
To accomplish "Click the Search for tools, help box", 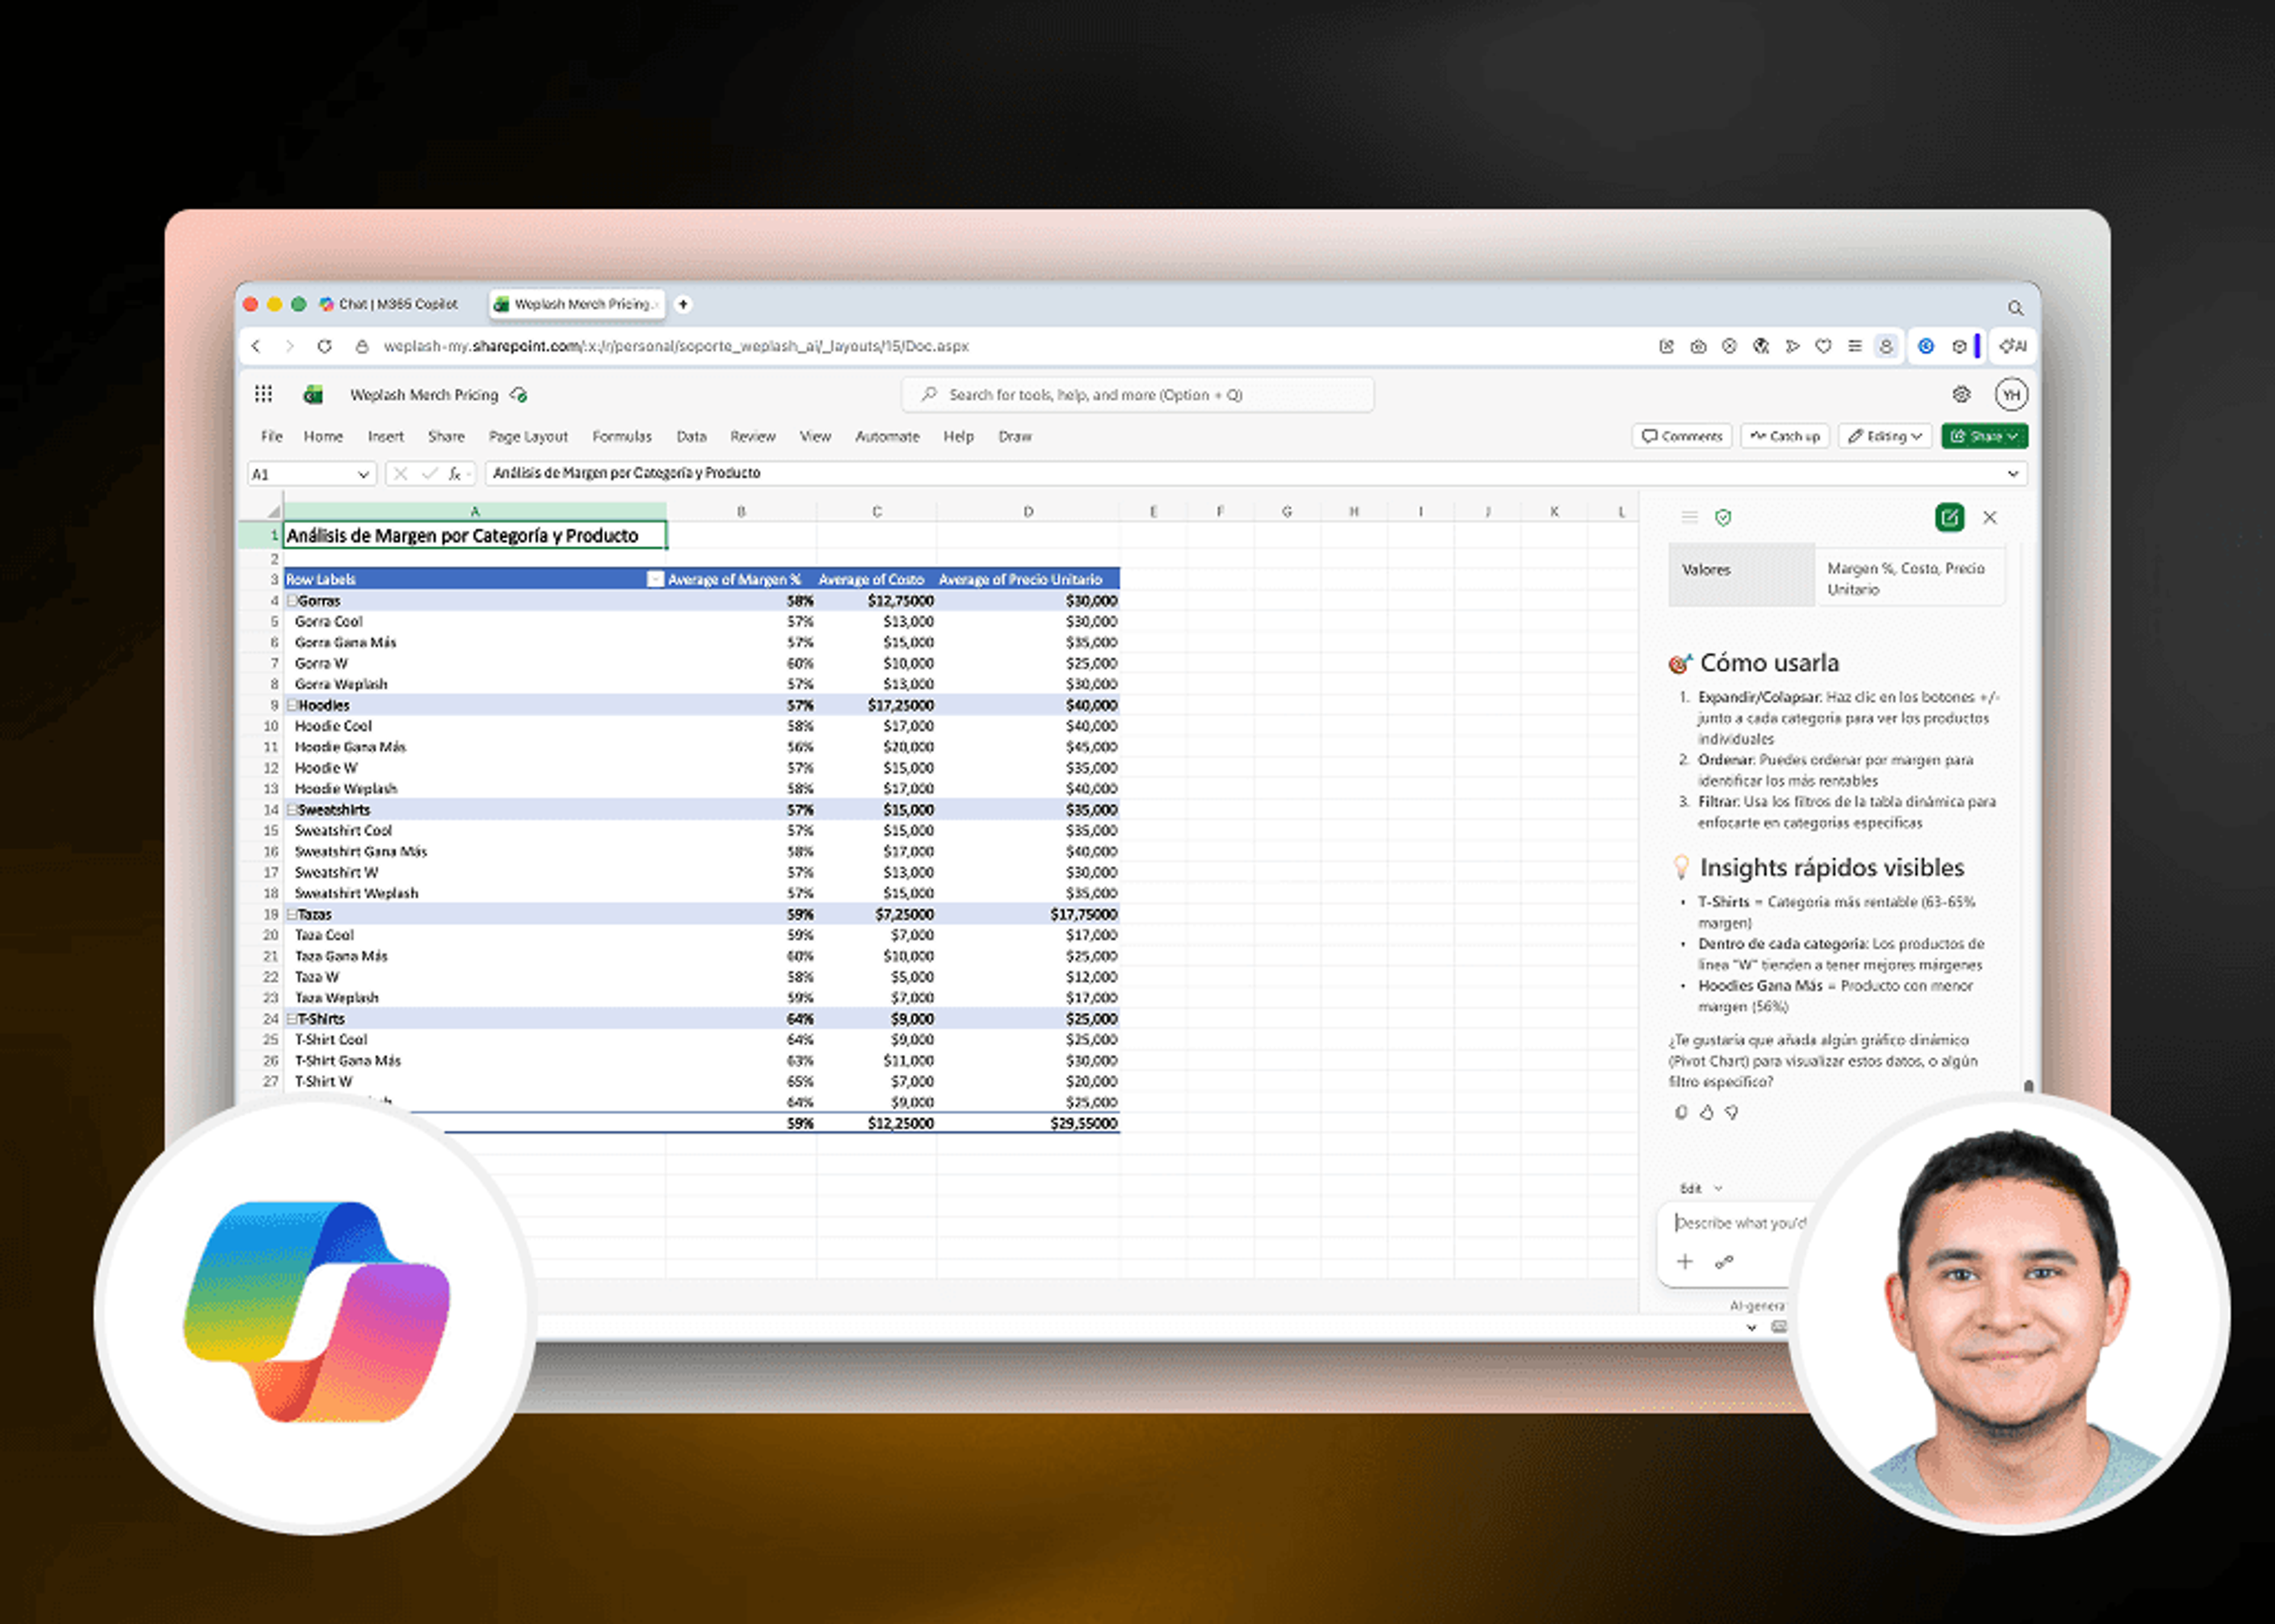I will [1137, 395].
